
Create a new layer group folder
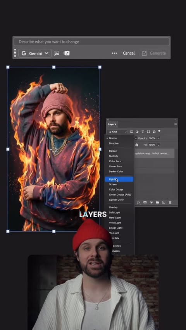coord(157,203)
